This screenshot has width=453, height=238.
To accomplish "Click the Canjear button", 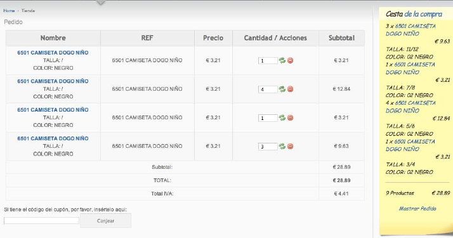I will [105, 221].
